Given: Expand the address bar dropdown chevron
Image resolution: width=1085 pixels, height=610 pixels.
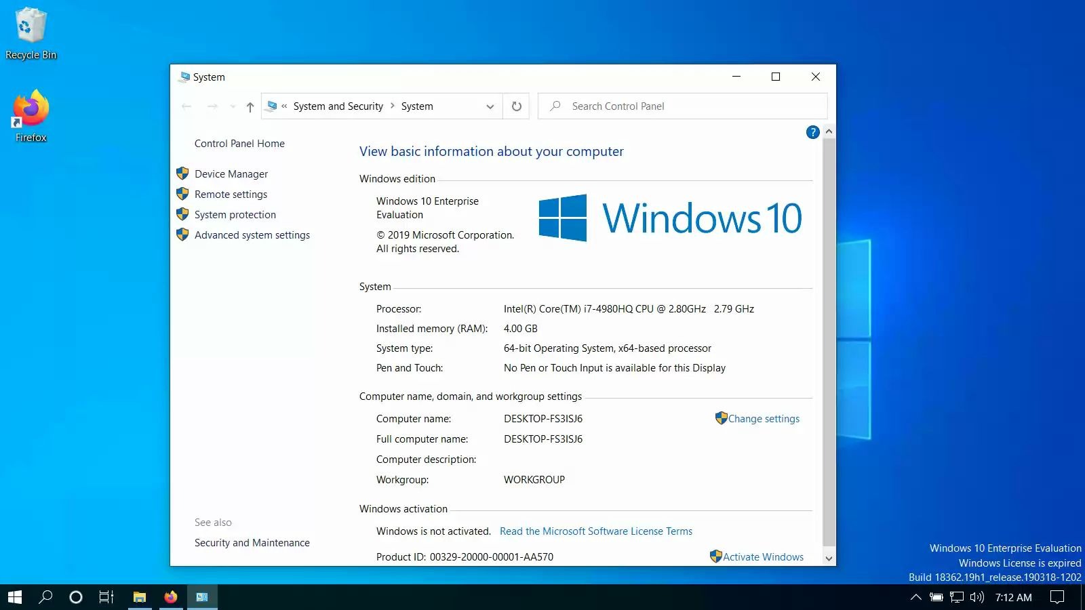Looking at the screenshot, I should click(490, 106).
